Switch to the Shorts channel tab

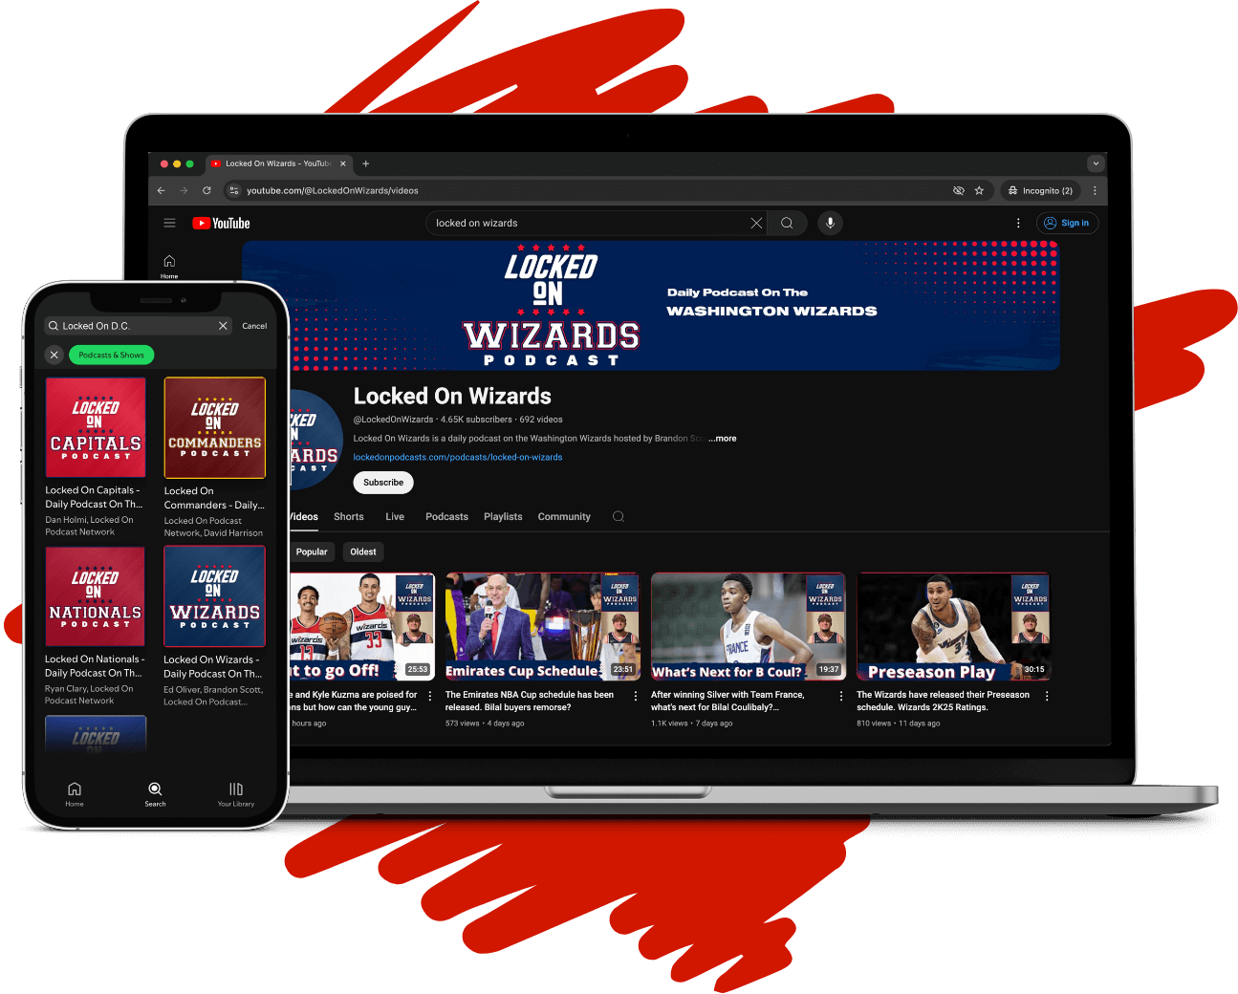(349, 516)
